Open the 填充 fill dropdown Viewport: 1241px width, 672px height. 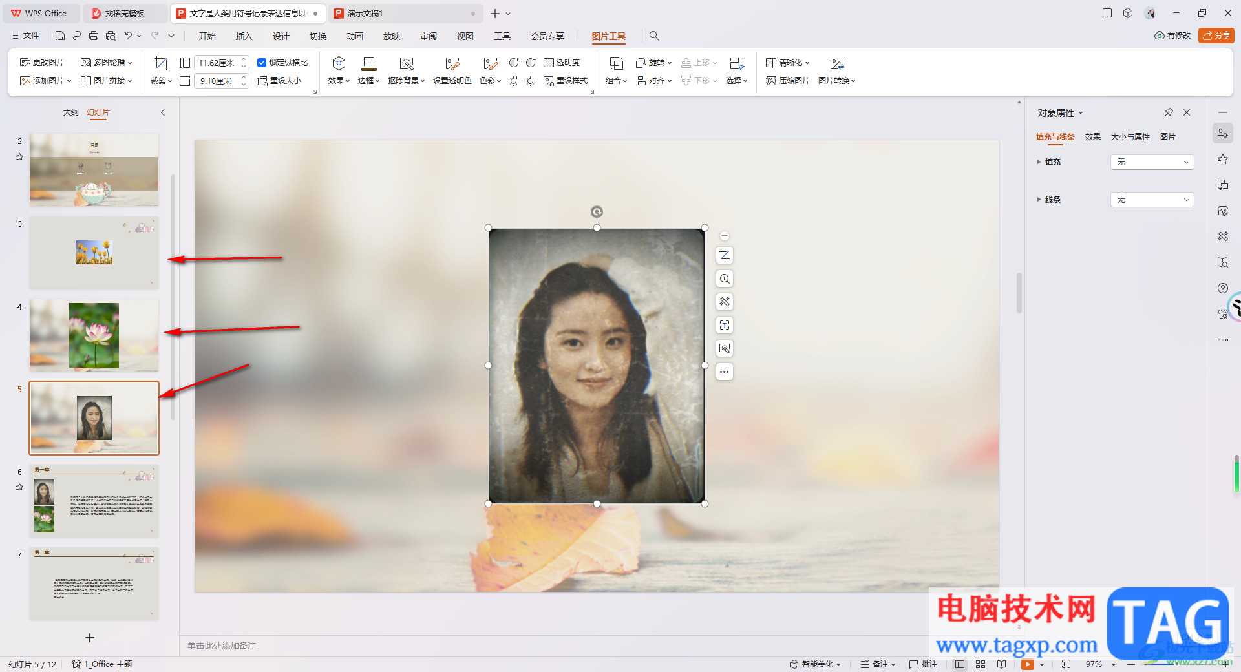(x=1152, y=162)
